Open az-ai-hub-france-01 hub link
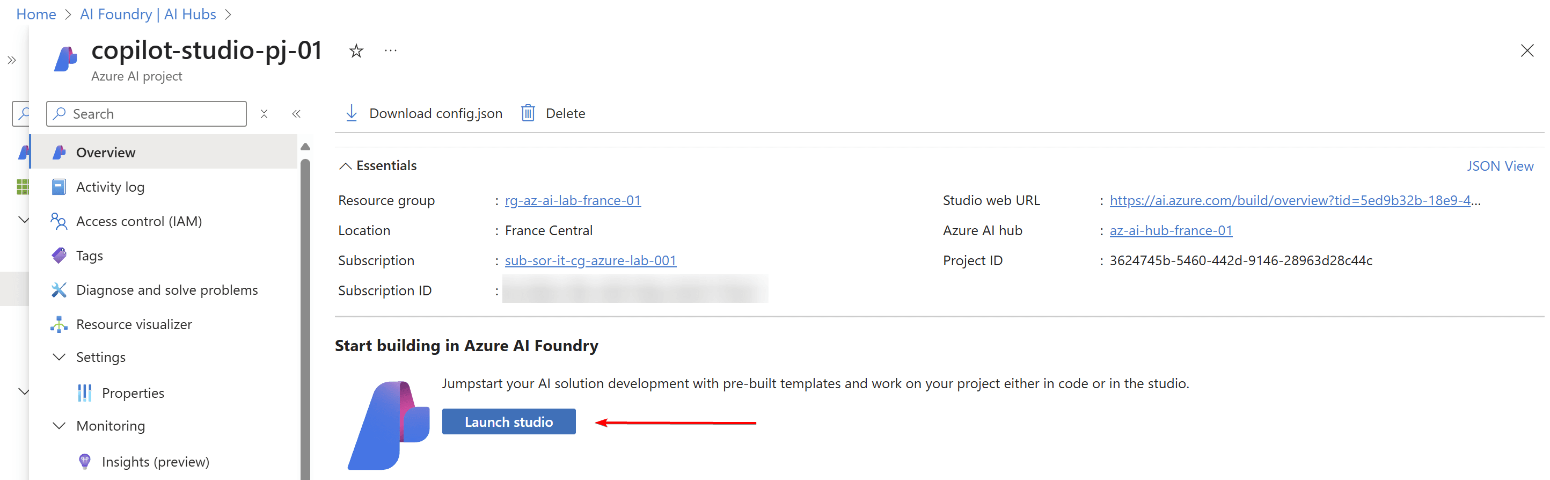1550x480 pixels. [x=1171, y=230]
